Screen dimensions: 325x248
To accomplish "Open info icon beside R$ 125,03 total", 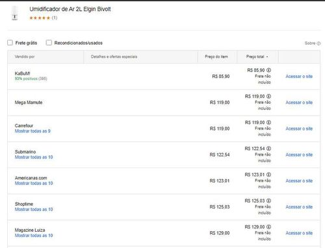I will click(268, 201).
